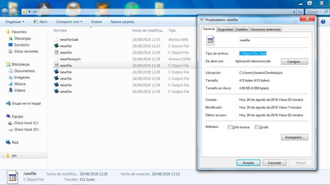This screenshot has width=330, height=185.
Task: Click the Cambiar... button
Action: (x=295, y=62)
